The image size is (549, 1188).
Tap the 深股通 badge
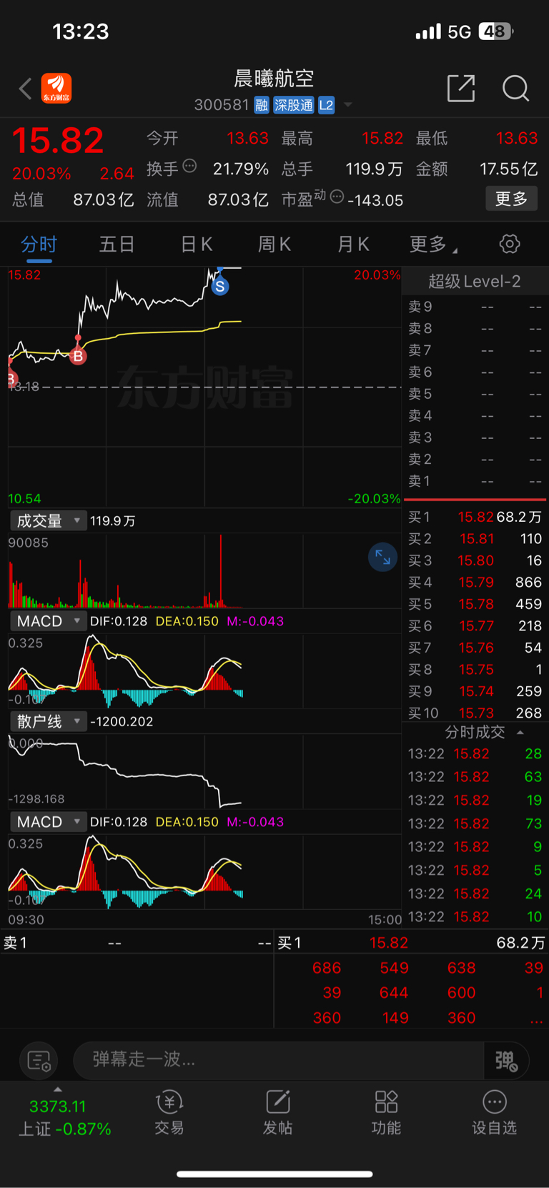(x=294, y=105)
